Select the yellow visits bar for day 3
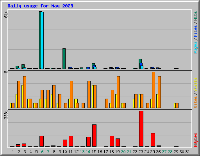This screenshot has width=200, height=156. click(22, 96)
